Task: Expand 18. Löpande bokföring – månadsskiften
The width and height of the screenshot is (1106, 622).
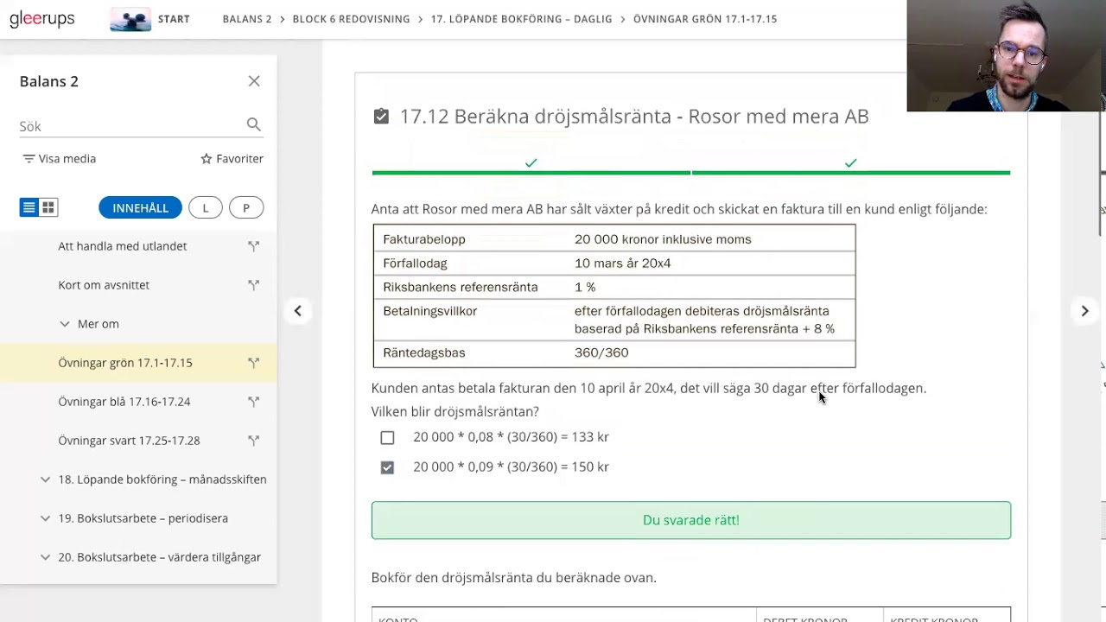Action: 45,479
